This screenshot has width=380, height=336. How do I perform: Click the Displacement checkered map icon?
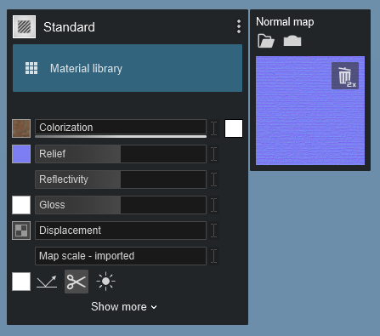(21, 231)
